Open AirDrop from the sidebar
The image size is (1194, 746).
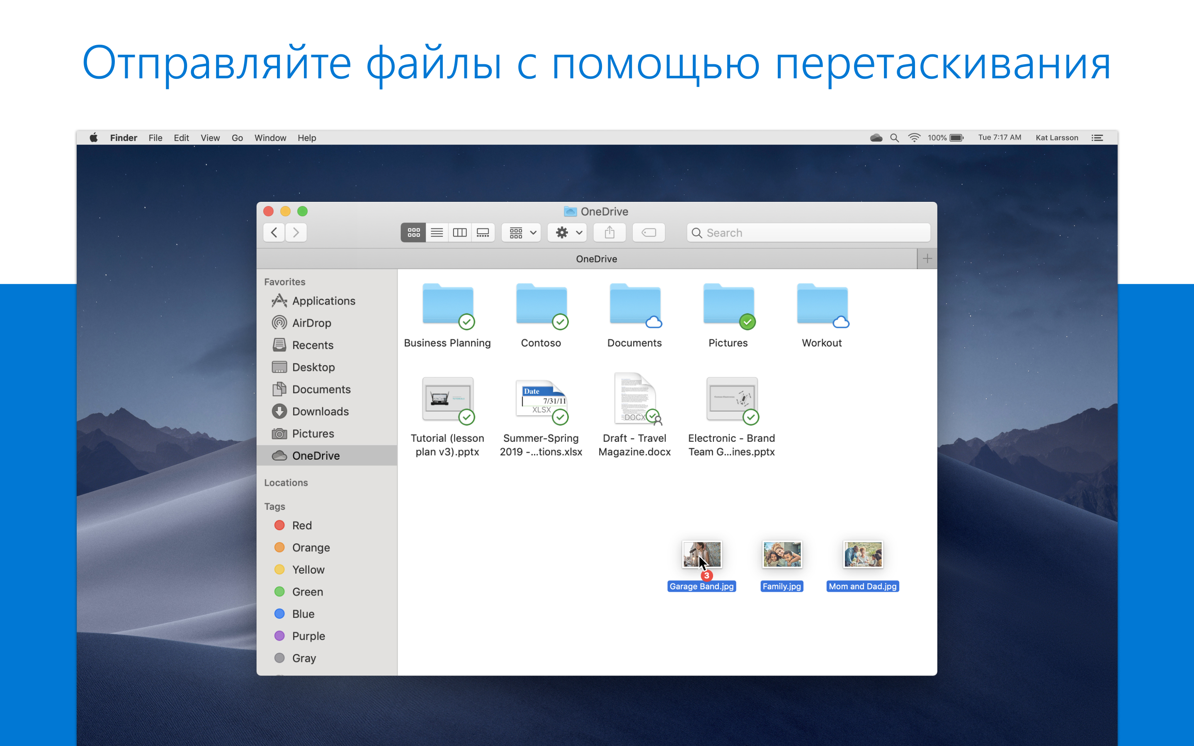click(311, 323)
